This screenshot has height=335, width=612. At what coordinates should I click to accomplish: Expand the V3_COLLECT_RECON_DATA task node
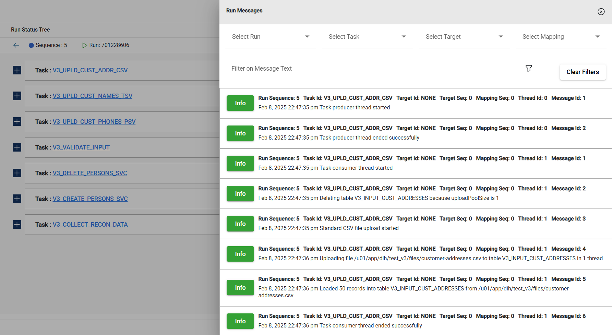(17, 225)
